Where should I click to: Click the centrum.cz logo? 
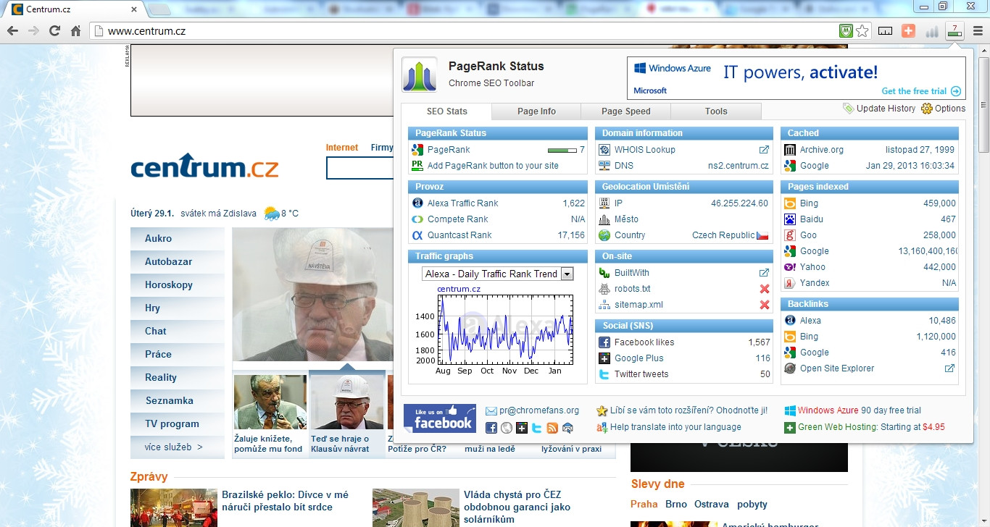point(204,166)
